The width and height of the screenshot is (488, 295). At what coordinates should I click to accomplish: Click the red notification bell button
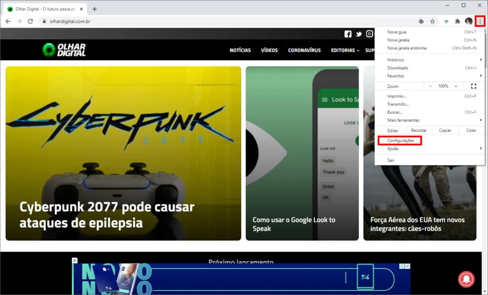point(466,279)
